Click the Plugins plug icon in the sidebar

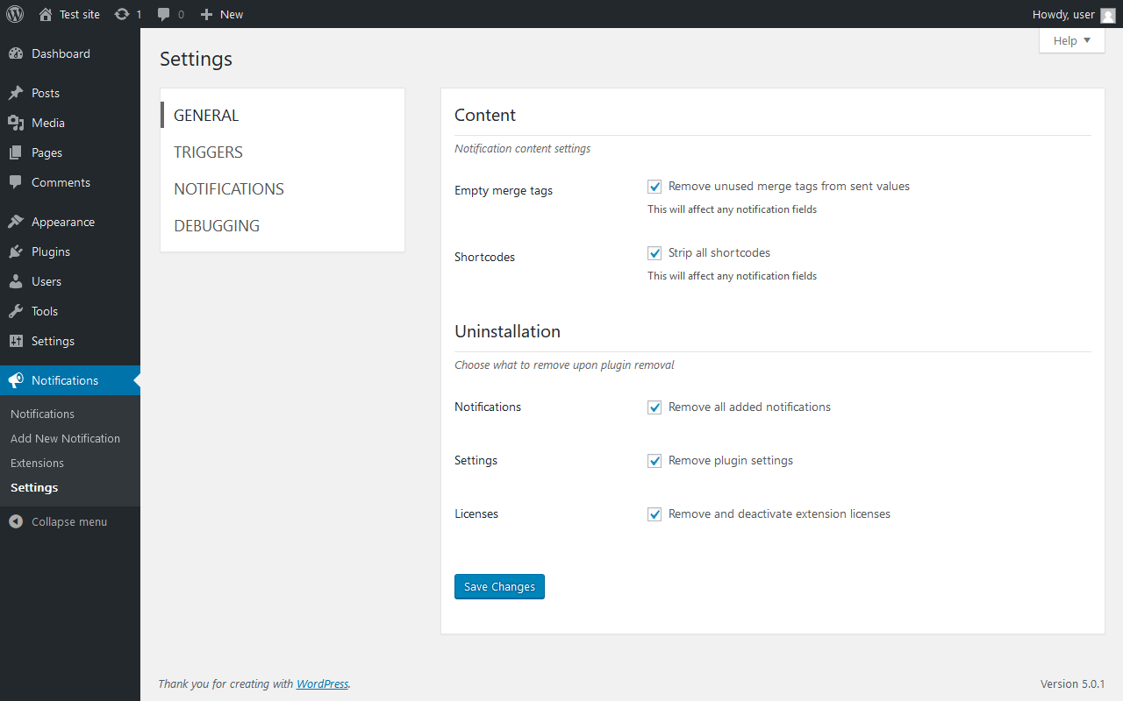[x=16, y=251]
